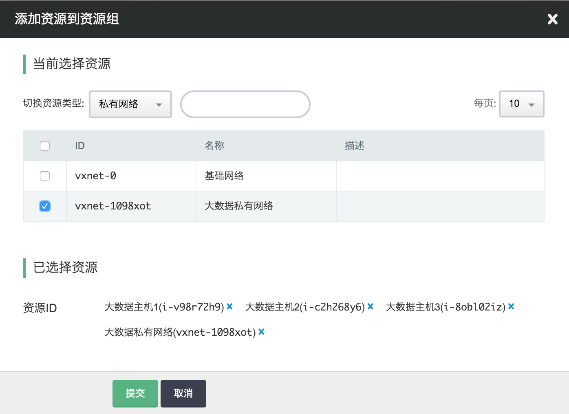Check the vxnet-0 row checkbox

(45, 176)
